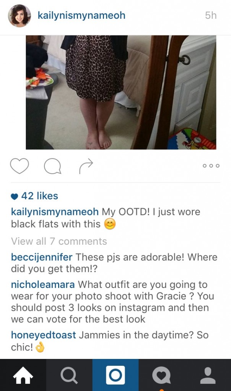This screenshot has height=391, width=231.
Task: View the list of 42 likes
Action: point(39,196)
